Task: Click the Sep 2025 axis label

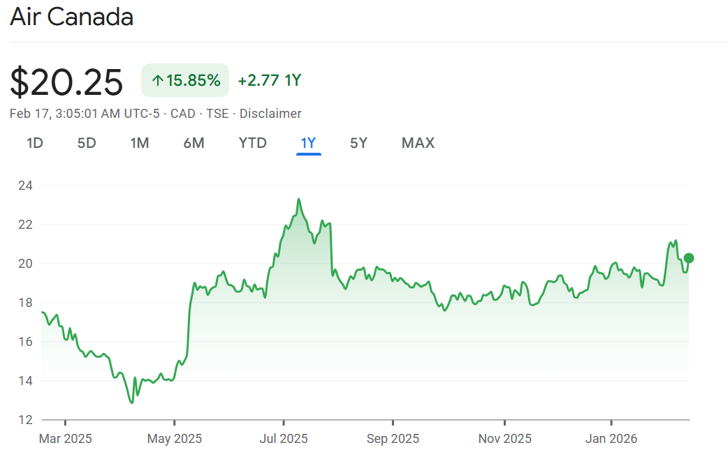Action: pos(393,439)
